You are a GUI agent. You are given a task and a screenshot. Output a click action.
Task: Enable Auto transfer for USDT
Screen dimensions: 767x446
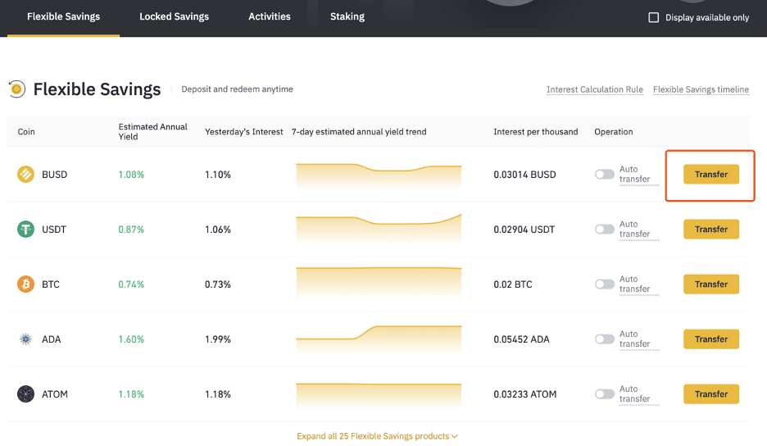pyautogui.click(x=605, y=229)
